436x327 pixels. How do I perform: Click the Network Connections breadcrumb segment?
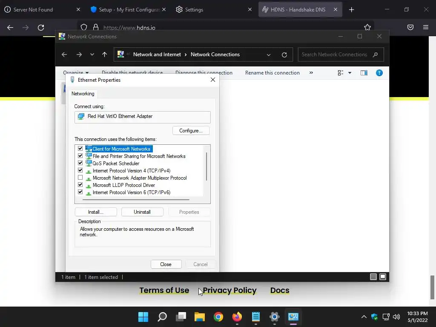click(215, 54)
